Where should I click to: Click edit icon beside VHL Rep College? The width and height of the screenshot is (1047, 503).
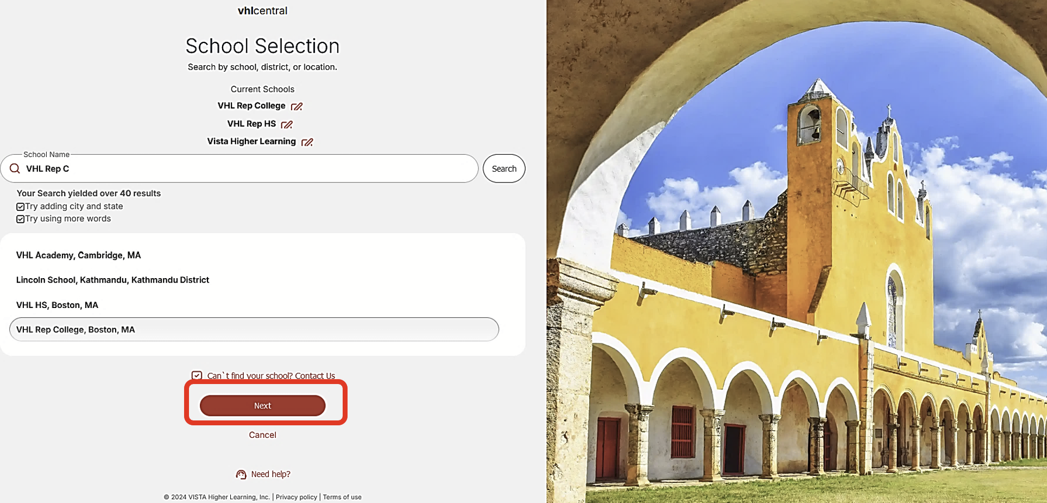(x=297, y=106)
